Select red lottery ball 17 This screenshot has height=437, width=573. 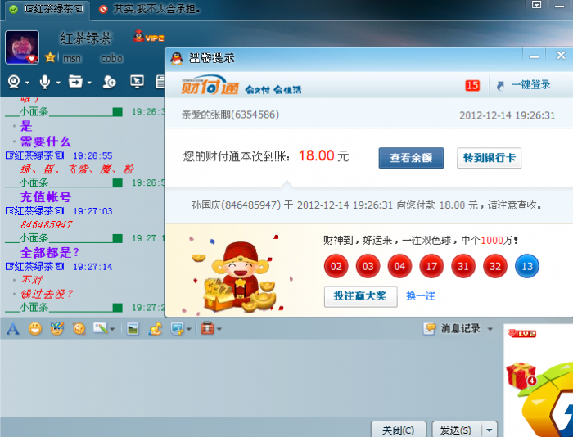tap(431, 266)
